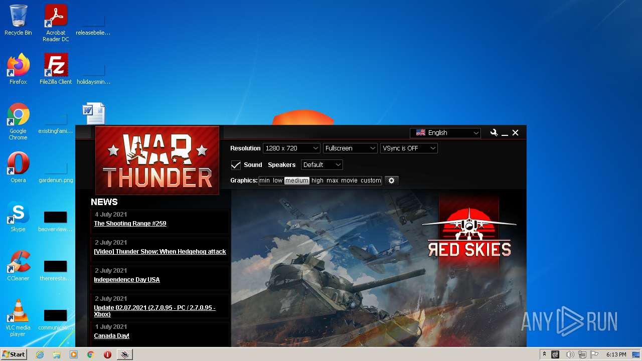Open Update 02.07.2021 news link
642x361 pixels.
click(x=154, y=311)
